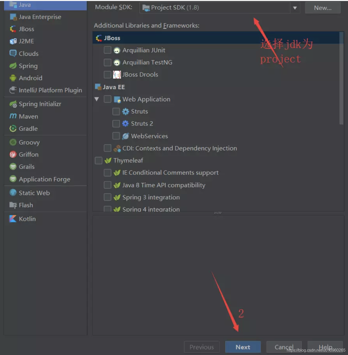Pick the Grails icon
This screenshot has width=348, height=355.
pyautogui.click(x=13, y=166)
